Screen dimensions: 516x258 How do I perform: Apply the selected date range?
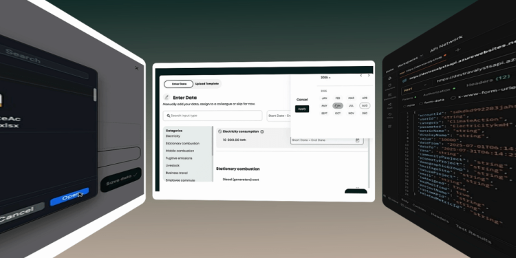pyautogui.click(x=302, y=109)
